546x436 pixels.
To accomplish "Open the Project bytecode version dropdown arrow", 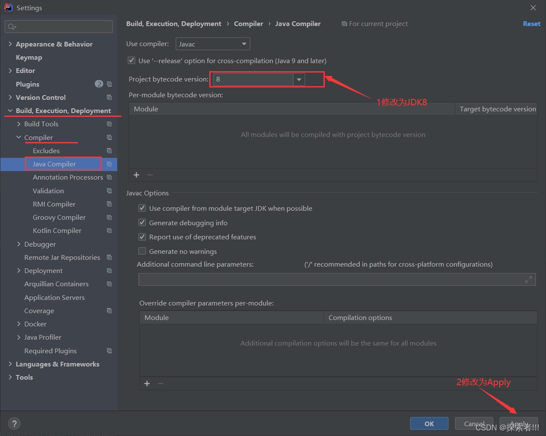I will tap(299, 79).
